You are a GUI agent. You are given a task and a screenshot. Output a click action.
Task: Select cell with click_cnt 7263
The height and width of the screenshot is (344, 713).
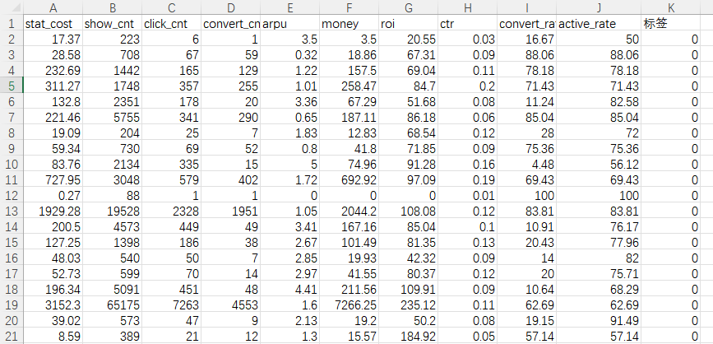click(x=171, y=304)
